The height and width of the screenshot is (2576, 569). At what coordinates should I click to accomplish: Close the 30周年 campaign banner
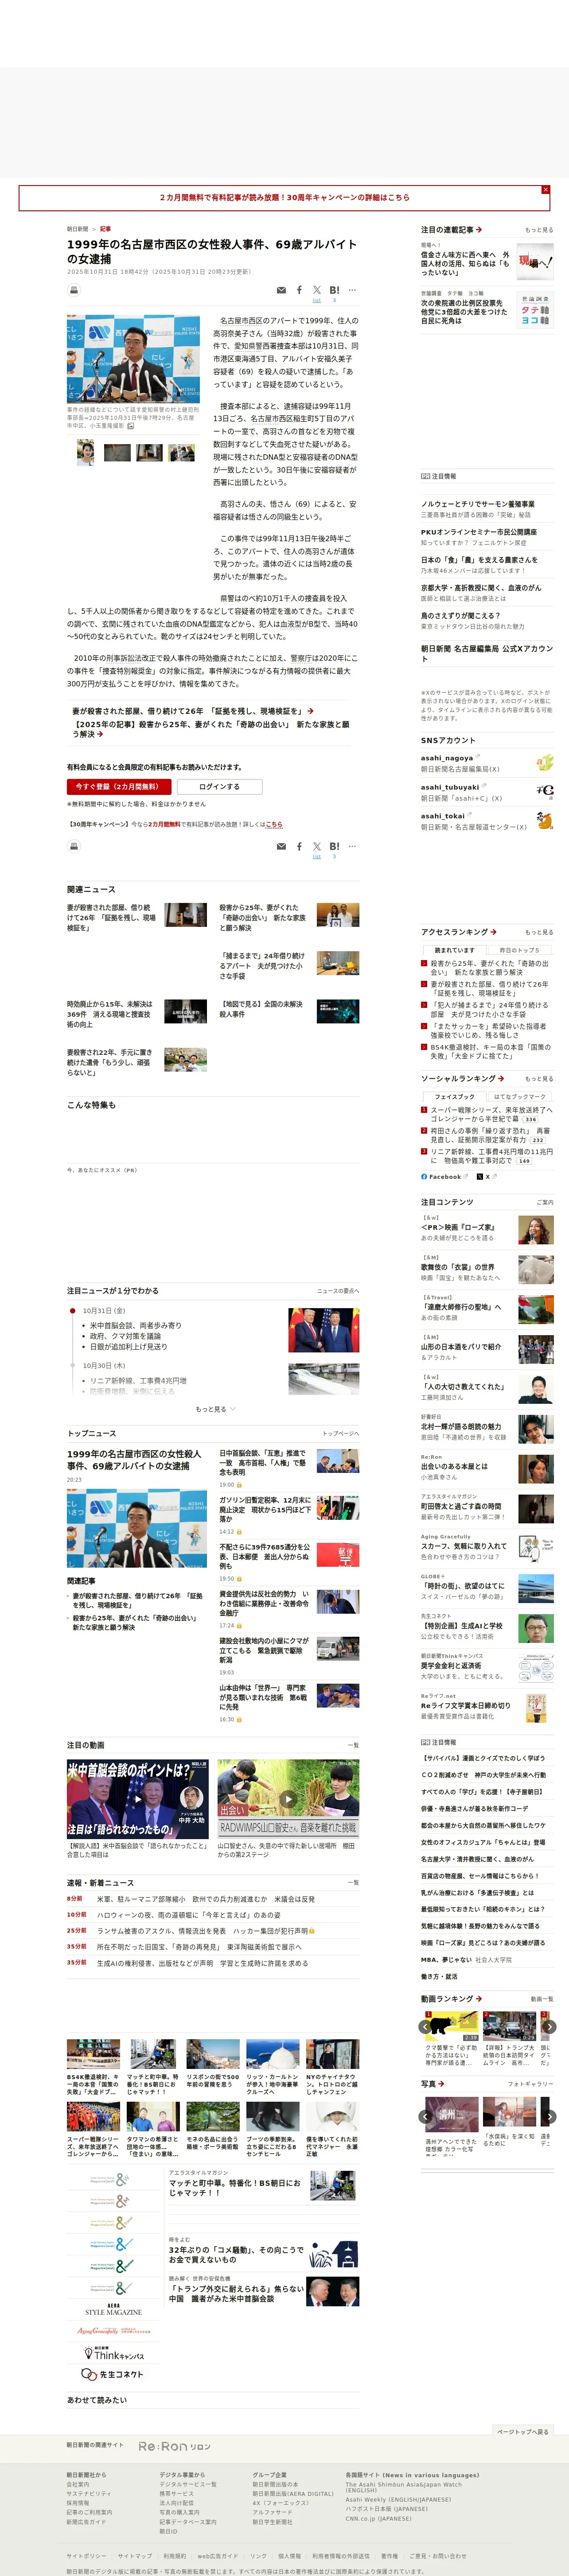click(x=545, y=189)
